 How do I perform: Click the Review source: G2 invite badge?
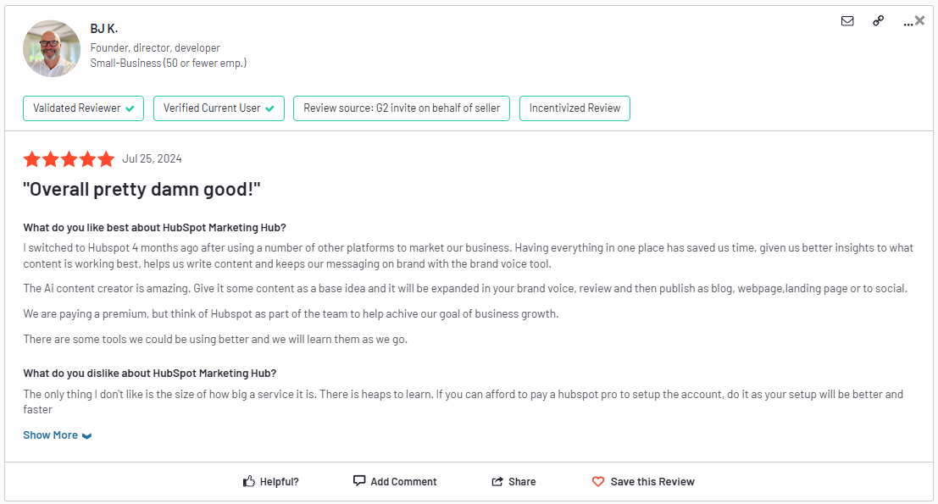(401, 108)
